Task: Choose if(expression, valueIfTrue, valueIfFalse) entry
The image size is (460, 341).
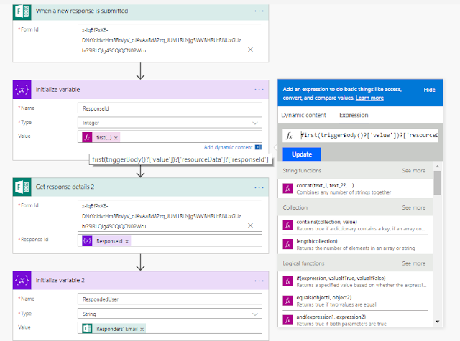Action: (x=356, y=281)
